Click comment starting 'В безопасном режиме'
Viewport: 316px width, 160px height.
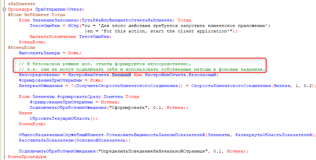pyautogui.click(x=105, y=64)
